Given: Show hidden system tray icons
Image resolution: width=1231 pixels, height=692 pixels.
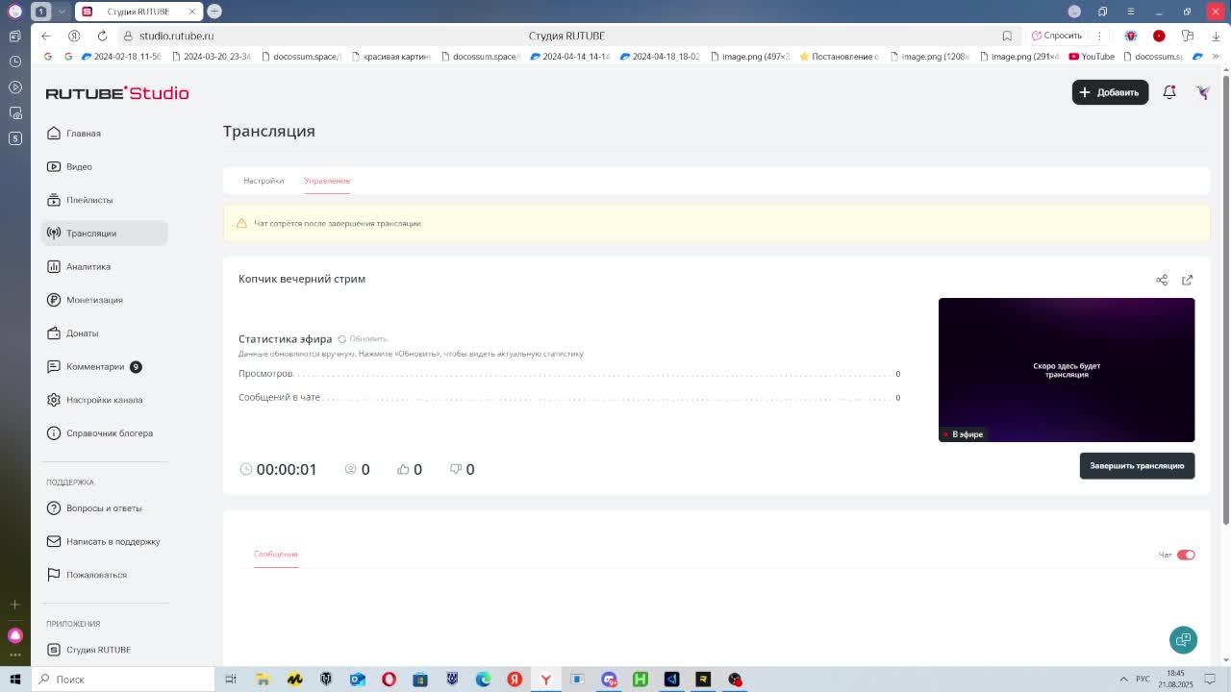Looking at the screenshot, I should [x=1123, y=680].
